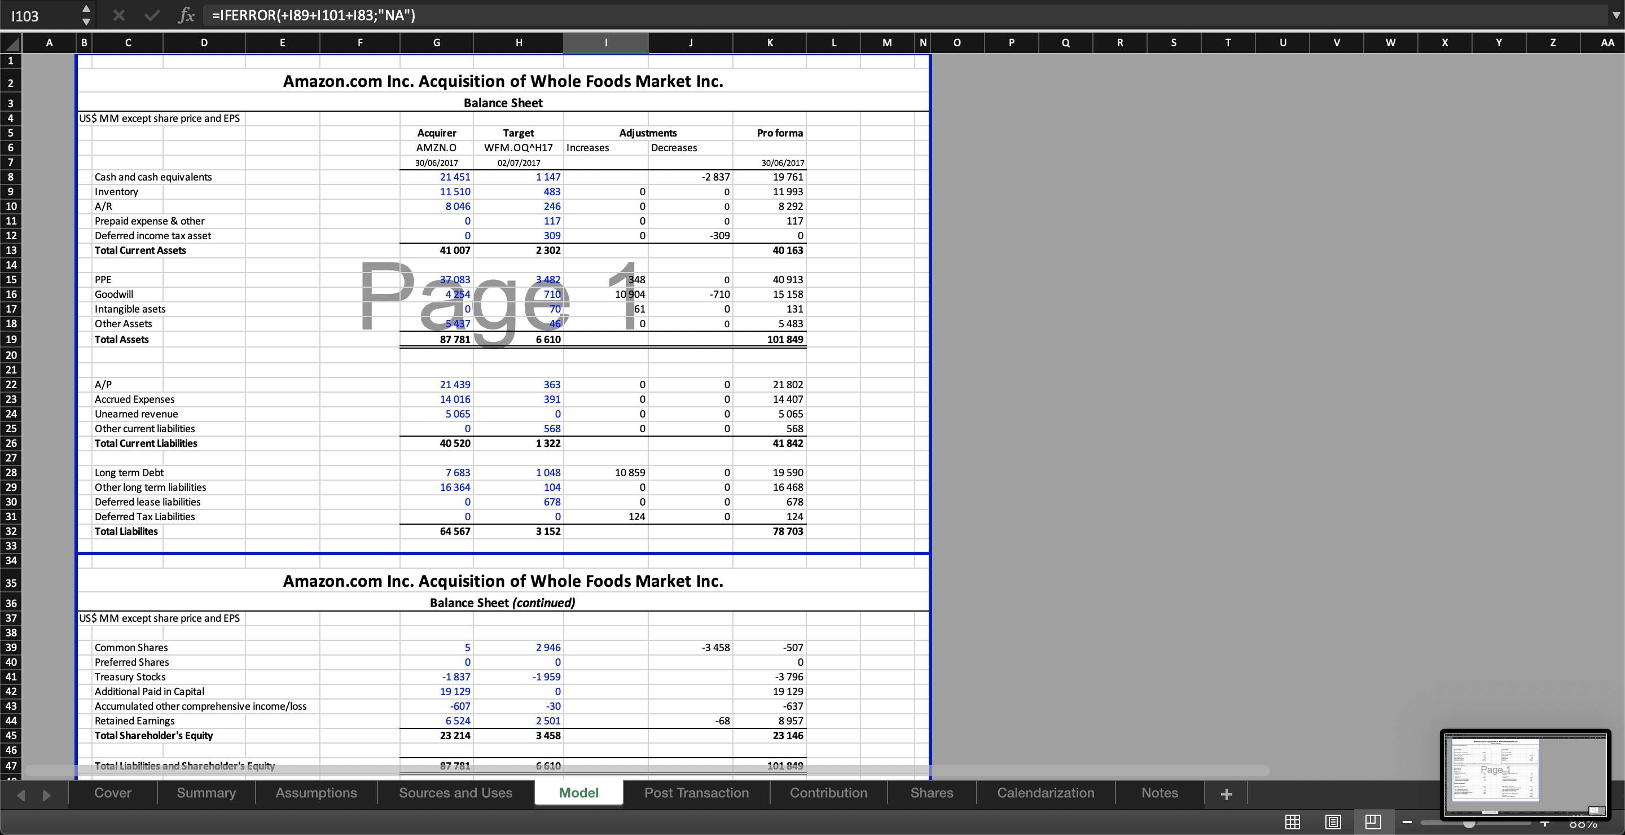Select Page Break Preview view icon

click(x=1373, y=822)
